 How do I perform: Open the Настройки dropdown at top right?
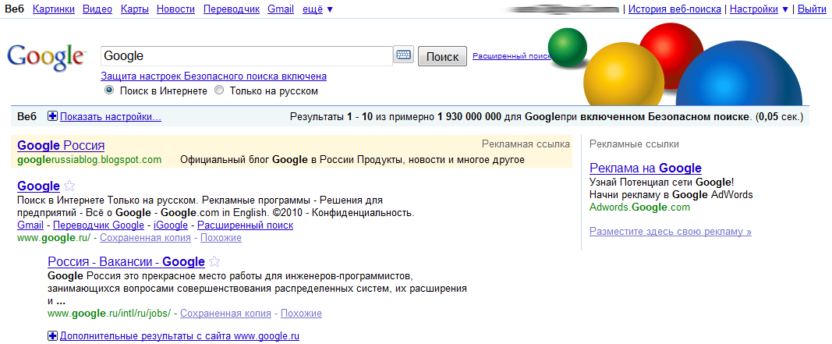(759, 9)
